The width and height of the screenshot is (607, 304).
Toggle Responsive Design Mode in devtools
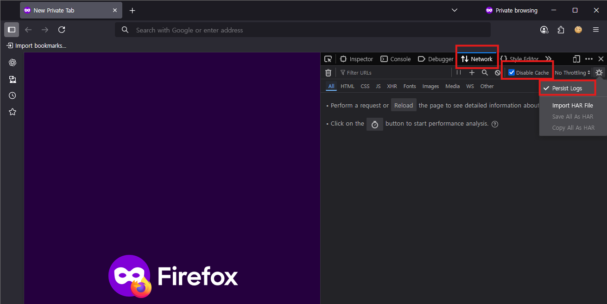click(x=576, y=59)
